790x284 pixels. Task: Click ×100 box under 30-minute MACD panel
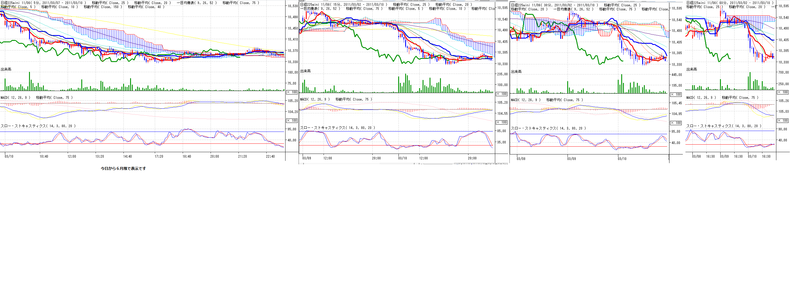(676, 123)
